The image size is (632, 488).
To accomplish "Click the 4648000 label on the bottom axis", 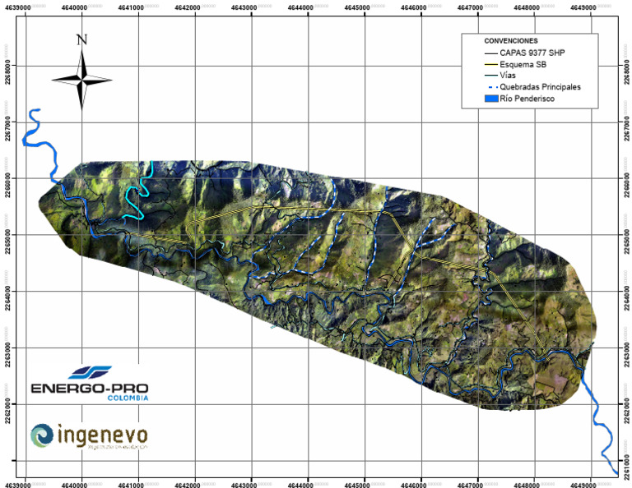I will pos(527,485).
